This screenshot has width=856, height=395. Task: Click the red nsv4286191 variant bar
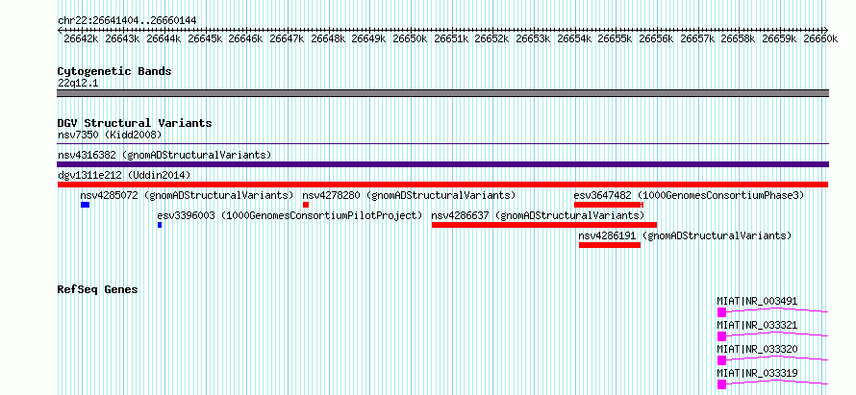point(610,245)
